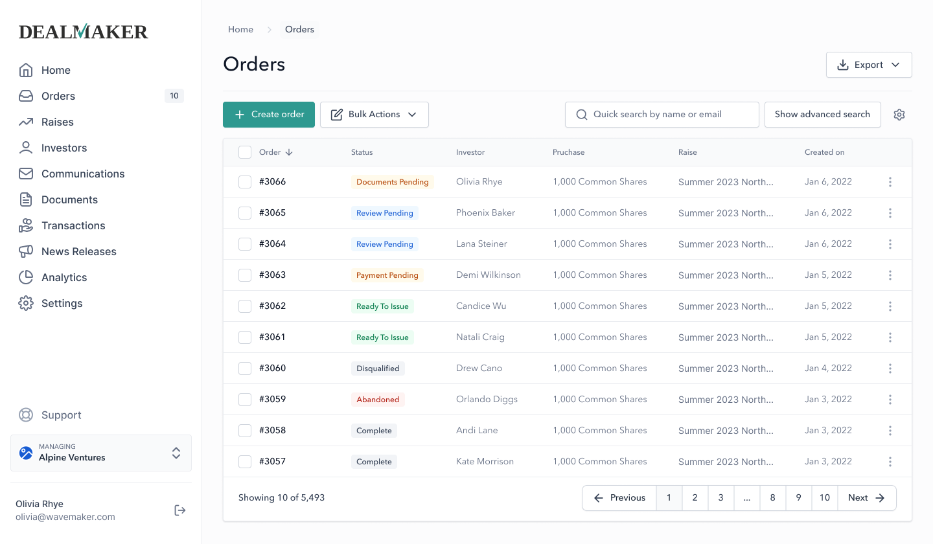The image size is (933, 544).
Task: Open the Orders section icon in sidebar
Action: [25, 96]
